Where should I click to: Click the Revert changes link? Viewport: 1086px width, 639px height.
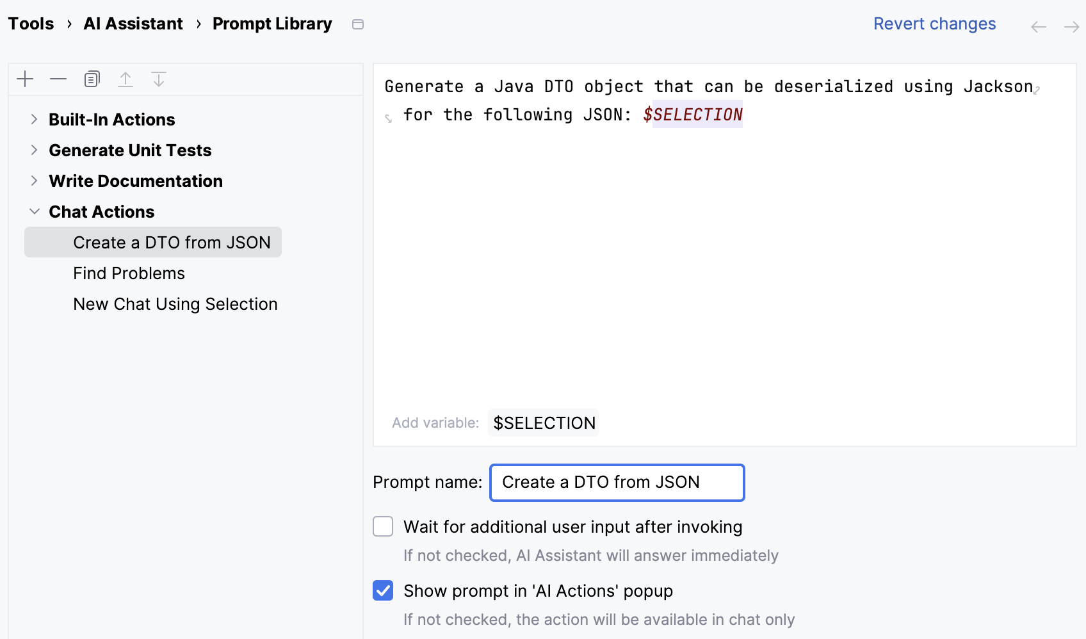(934, 24)
